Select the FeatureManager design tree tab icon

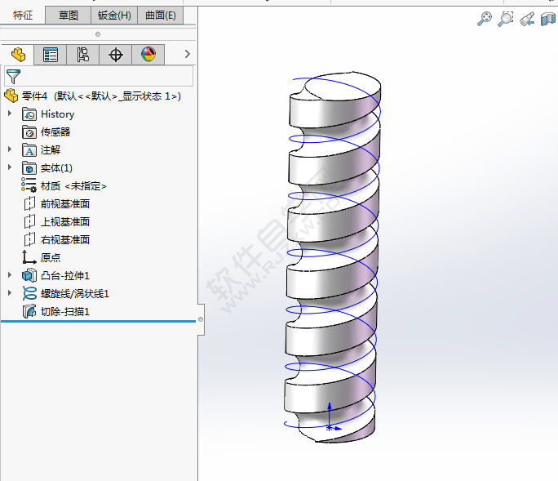[18, 55]
